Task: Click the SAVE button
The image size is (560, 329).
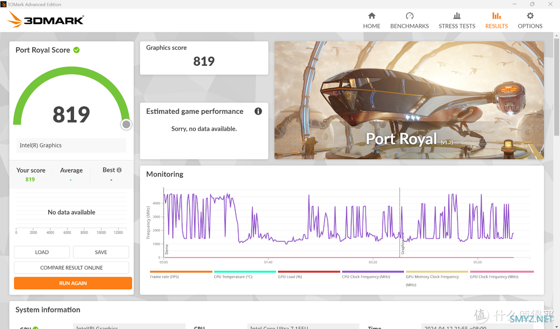Action: tap(101, 252)
